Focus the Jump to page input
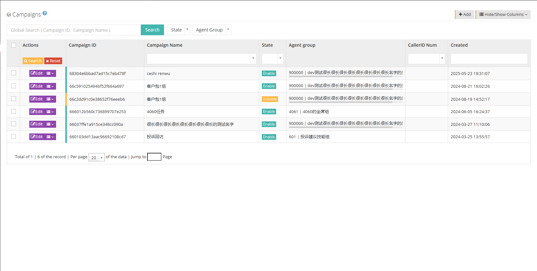 click(x=154, y=157)
